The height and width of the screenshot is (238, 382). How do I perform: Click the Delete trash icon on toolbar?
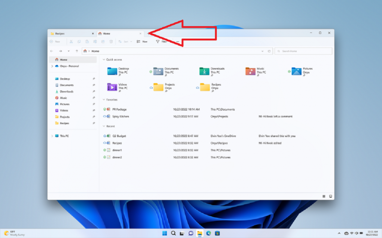(110, 41)
